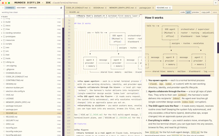The height and width of the screenshot is (136, 219).
Task: Click the code file icon beside LICENSE
Action: 4,99
